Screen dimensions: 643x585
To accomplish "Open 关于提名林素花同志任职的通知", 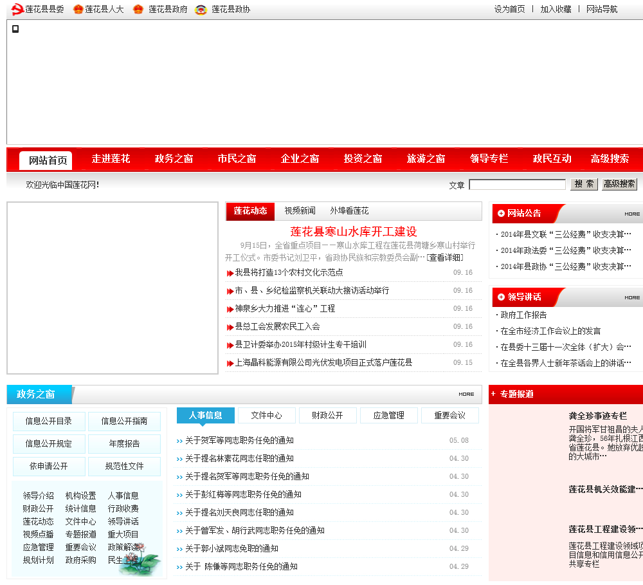I will [239, 459].
